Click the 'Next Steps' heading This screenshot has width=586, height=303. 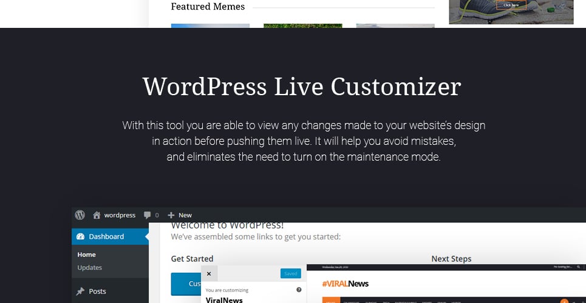(451, 259)
